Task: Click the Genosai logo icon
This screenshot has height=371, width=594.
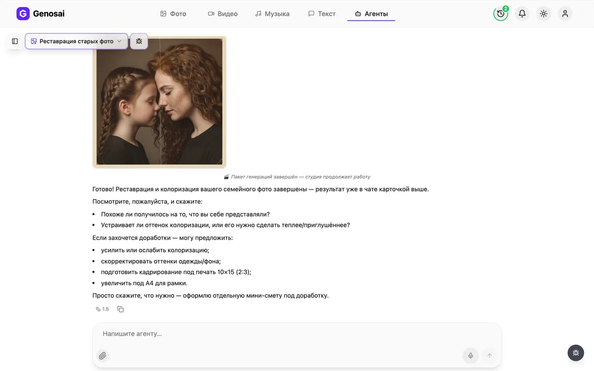Action: 23,13
